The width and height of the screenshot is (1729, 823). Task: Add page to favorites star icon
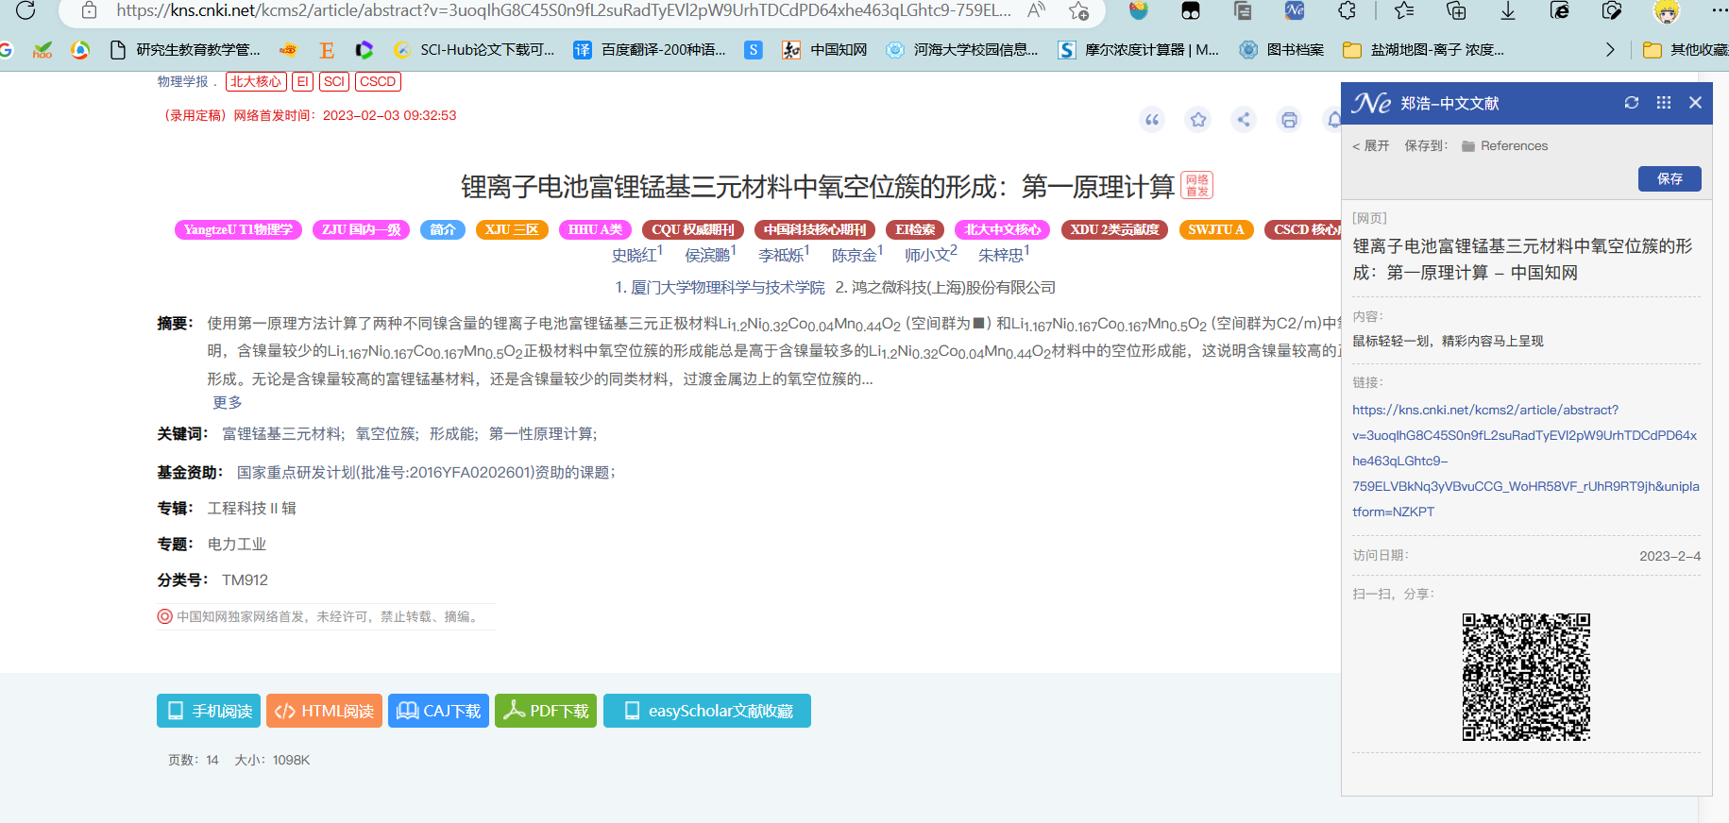[x=1078, y=11]
